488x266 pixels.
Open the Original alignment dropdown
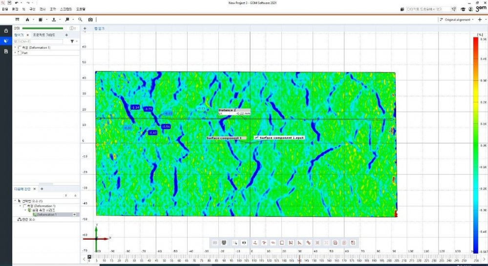pyautogui.click(x=457, y=19)
